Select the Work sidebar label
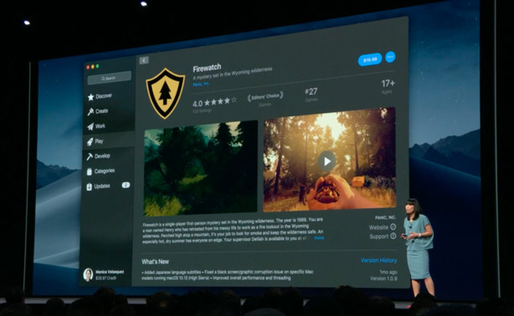 coord(100,126)
